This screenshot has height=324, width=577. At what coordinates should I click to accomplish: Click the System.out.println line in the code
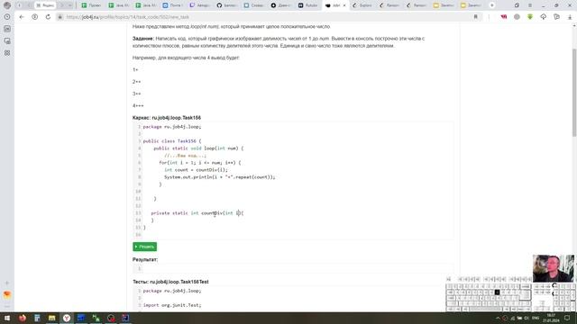point(220,177)
